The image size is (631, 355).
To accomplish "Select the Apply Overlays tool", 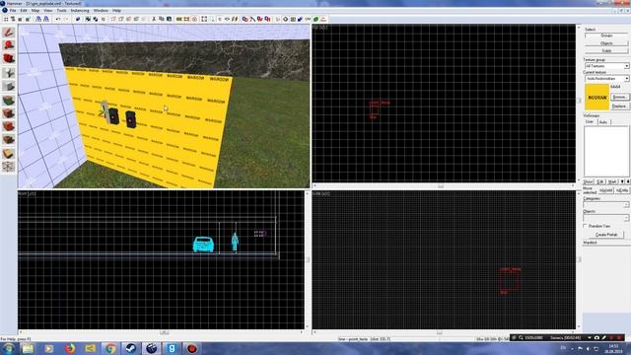I will pyautogui.click(x=9, y=140).
